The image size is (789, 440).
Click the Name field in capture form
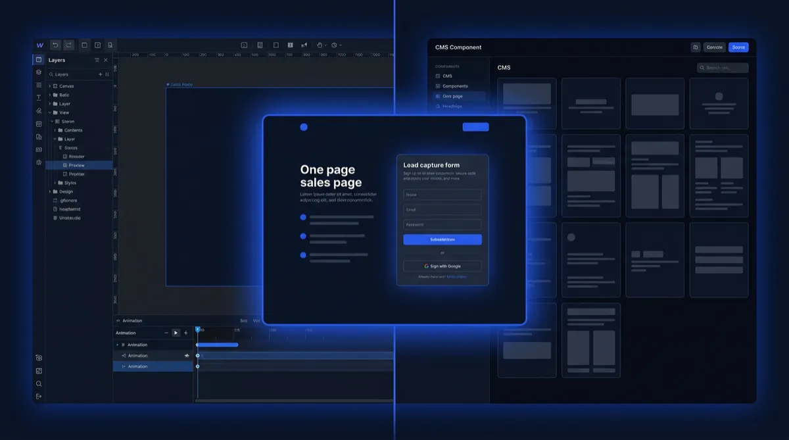(x=442, y=195)
